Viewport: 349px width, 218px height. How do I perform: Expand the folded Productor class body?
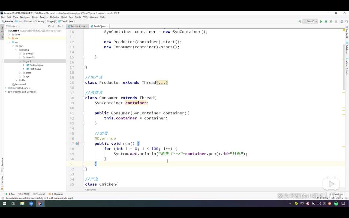tap(162, 83)
